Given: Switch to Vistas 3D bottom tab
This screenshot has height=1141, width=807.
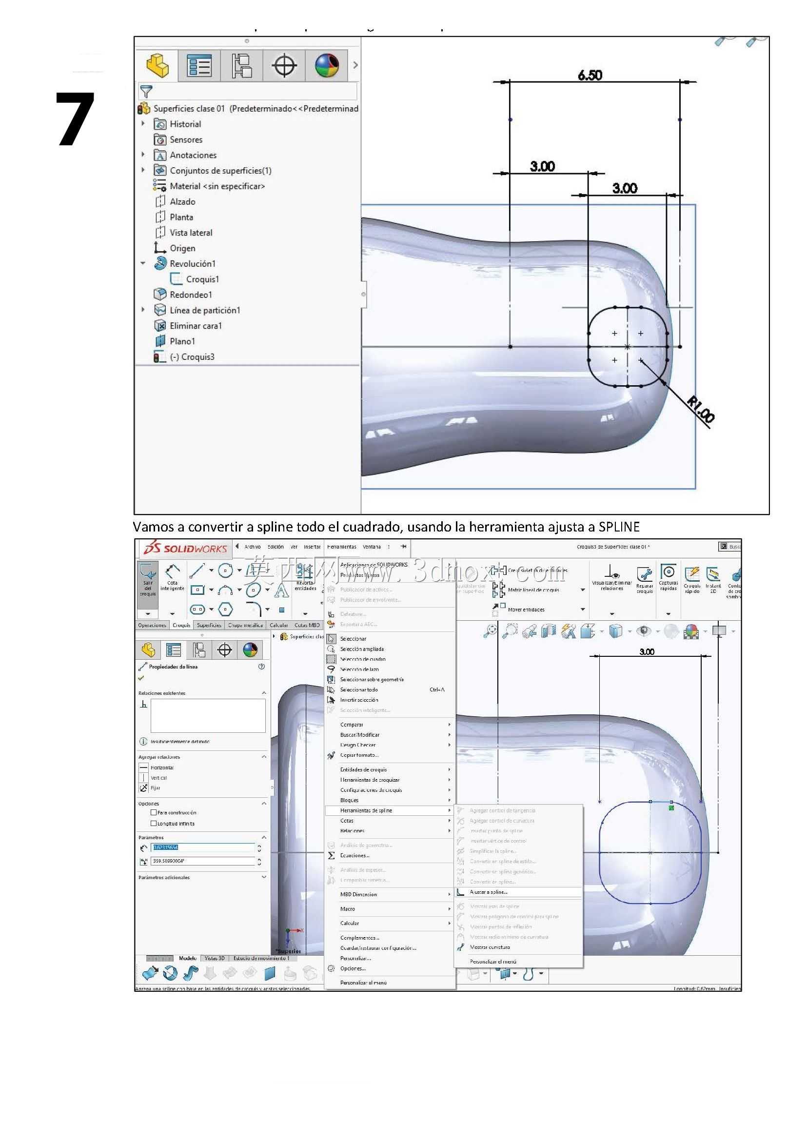Looking at the screenshot, I should (215, 958).
